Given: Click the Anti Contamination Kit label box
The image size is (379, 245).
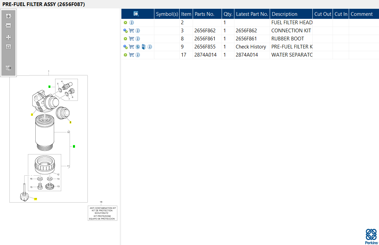Looking at the screenshot, I should pyautogui.click(x=103, y=213).
